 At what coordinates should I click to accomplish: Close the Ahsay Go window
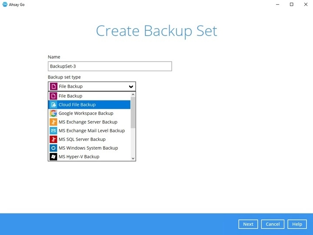(x=306, y=4)
